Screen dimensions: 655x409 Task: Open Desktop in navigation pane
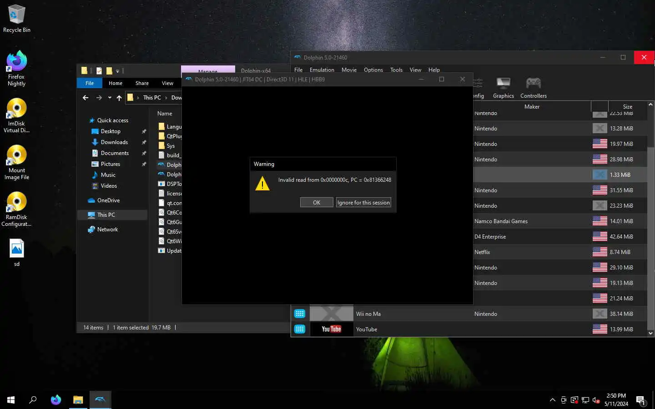point(111,131)
